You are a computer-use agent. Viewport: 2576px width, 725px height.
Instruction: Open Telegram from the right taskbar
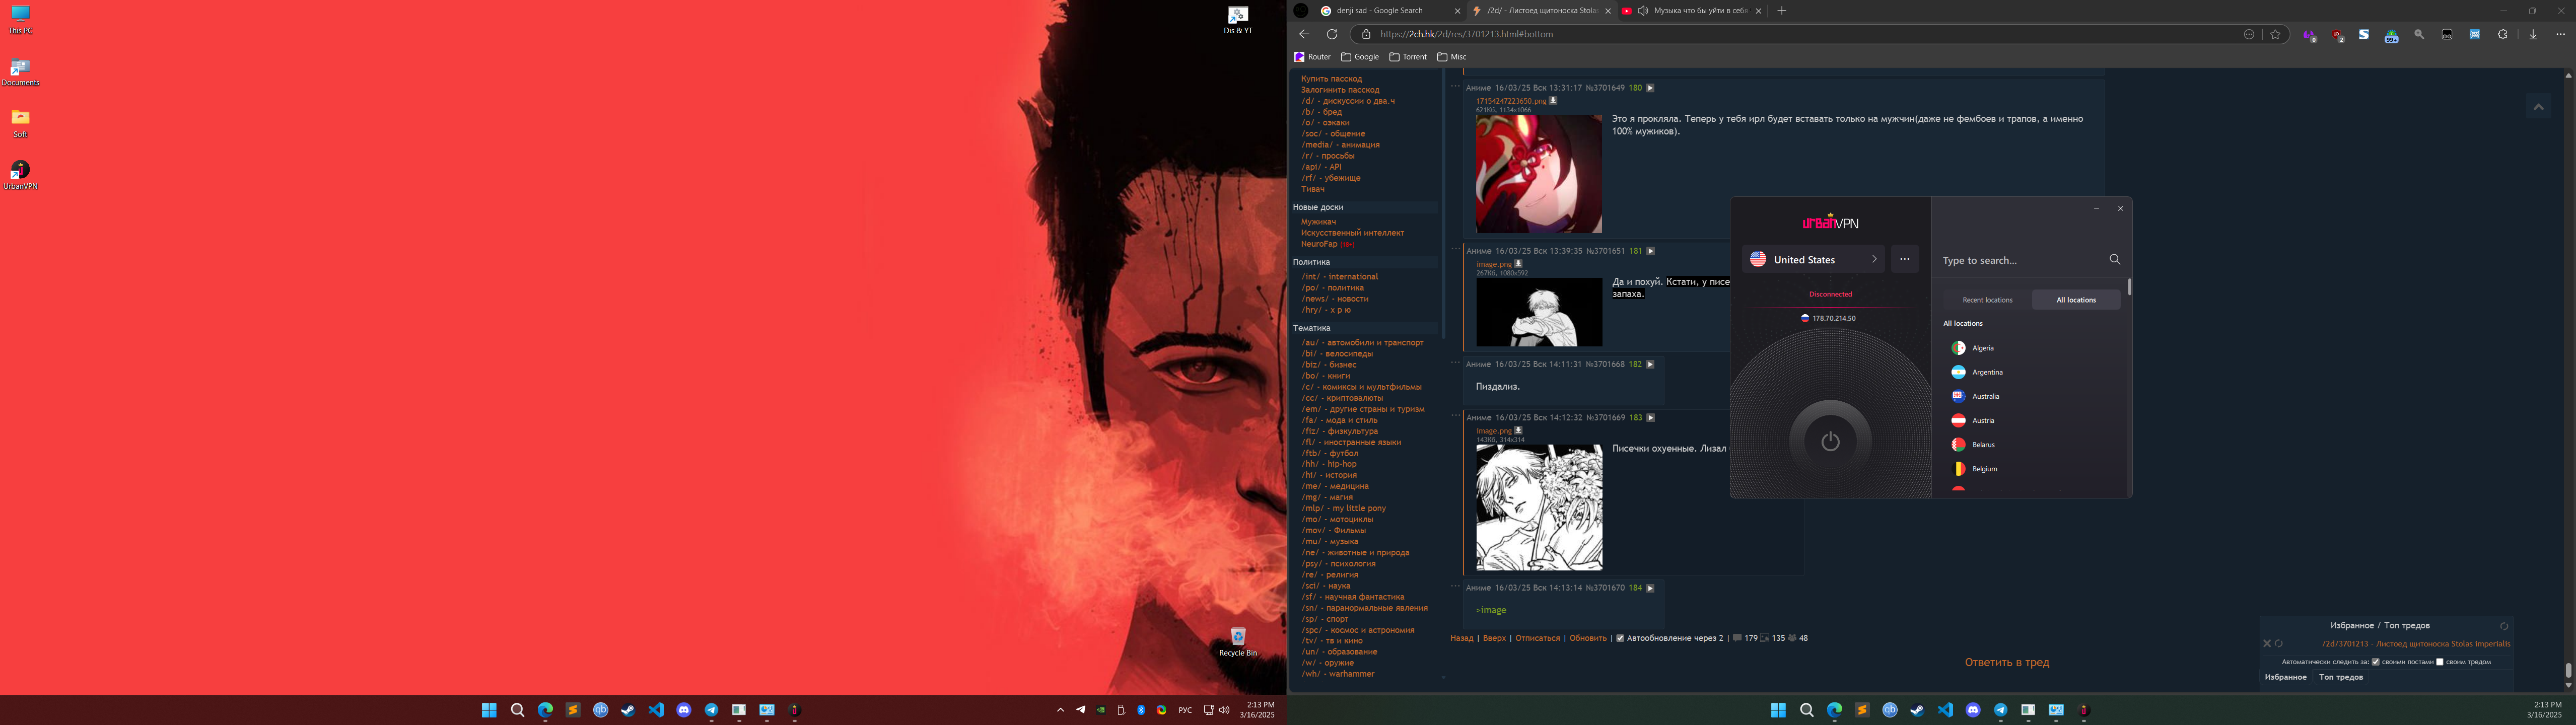[2000, 710]
